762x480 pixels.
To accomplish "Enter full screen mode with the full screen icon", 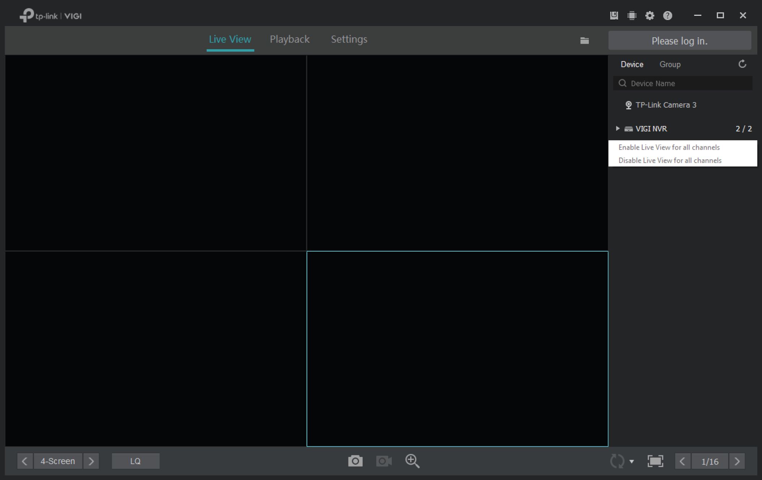I will tap(655, 461).
